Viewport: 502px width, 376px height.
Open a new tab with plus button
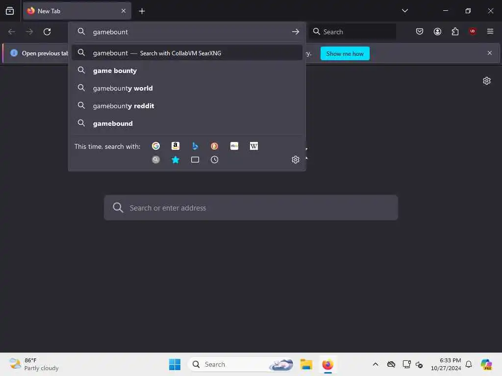pyautogui.click(x=142, y=11)
